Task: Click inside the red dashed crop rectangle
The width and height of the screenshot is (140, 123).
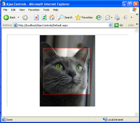Action: pos(66,71)
